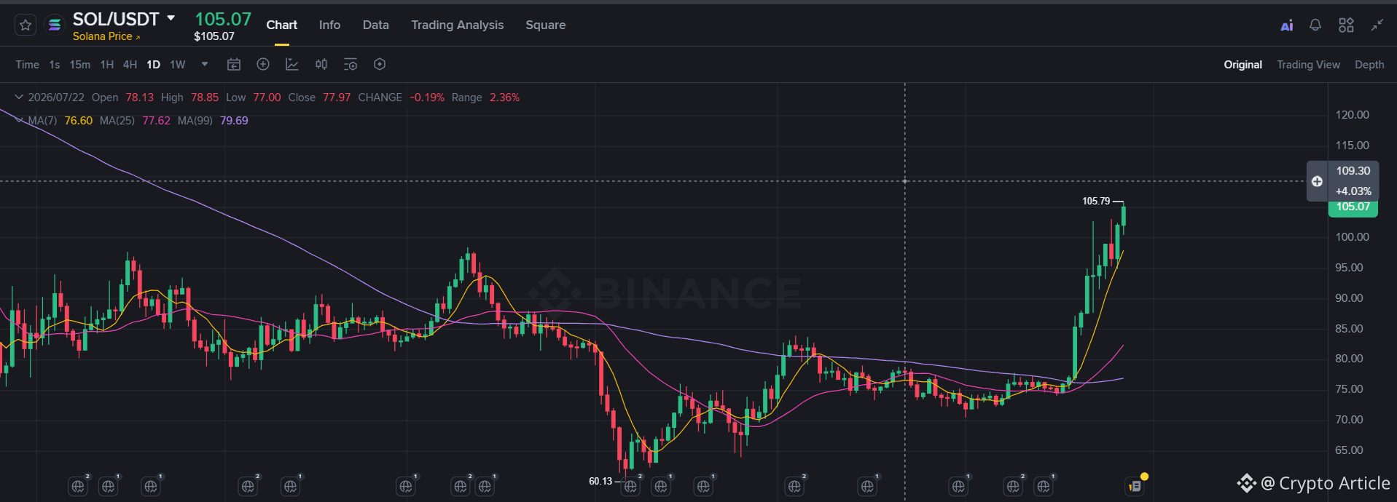The image size is (1397, 502).
Task: Select the Original chart view
Action: pos(1243,65)
